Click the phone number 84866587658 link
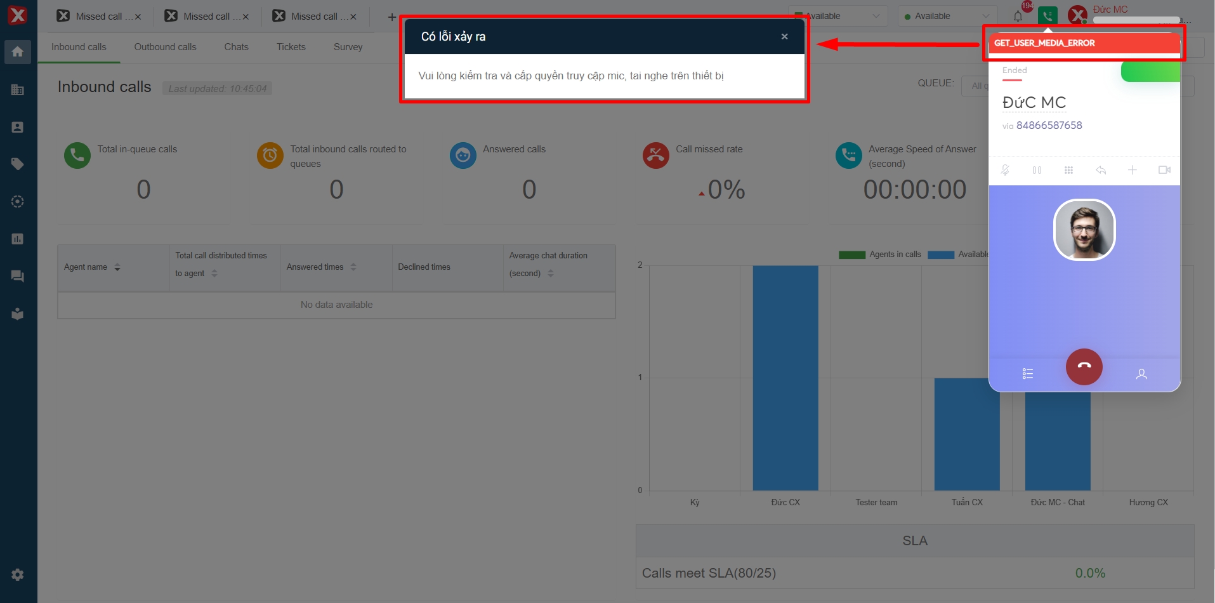This screenshot has height=603, width=1215. [x=1049, y=126]
